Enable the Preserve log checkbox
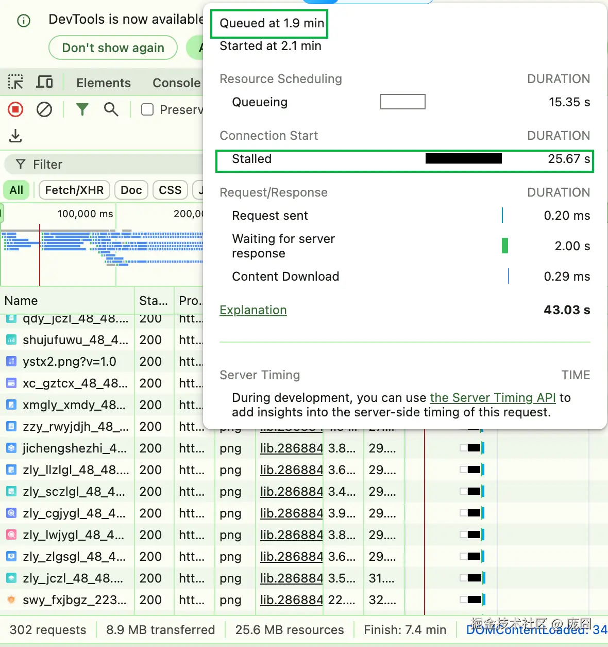Viewport: 608px width, 647px height. coord(147,109)
